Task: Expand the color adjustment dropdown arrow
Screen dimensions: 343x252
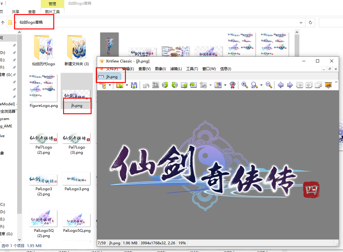Action: 225,85
